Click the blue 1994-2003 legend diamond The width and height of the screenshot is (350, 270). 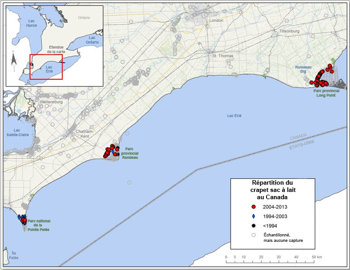point(254,216)
